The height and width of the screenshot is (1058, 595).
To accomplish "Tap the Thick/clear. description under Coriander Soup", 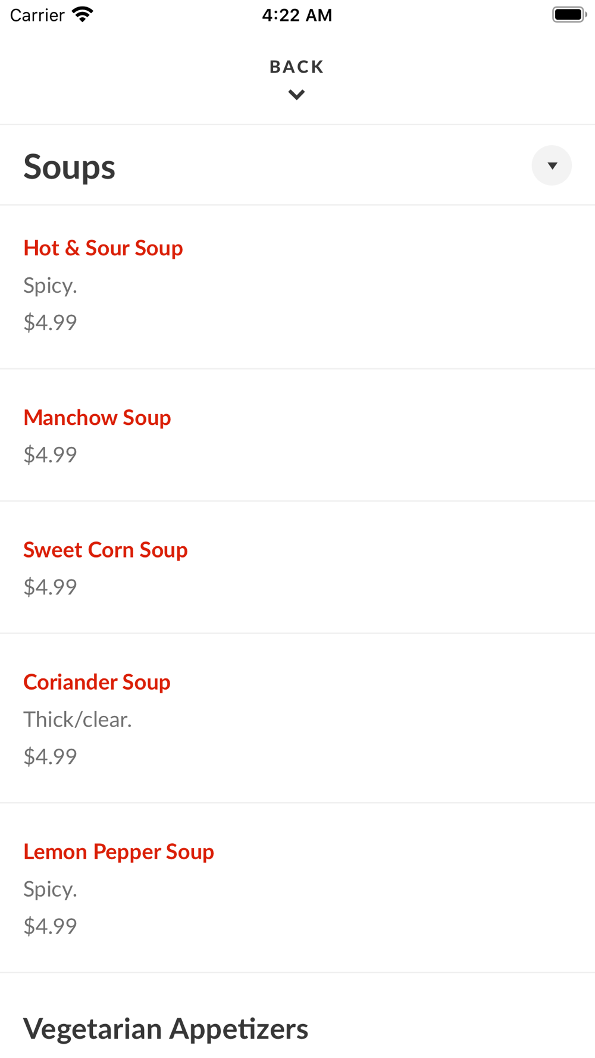I will tap(77, 719).
